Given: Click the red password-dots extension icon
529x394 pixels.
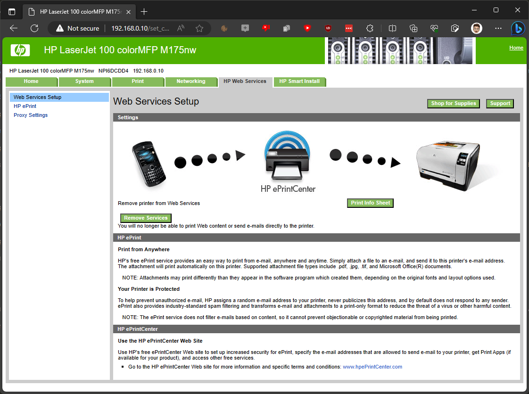Looking at the screenshot, I should (349, 28).
